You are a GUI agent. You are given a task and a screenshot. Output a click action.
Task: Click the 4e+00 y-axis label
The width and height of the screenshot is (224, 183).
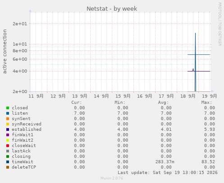point(20,71)
